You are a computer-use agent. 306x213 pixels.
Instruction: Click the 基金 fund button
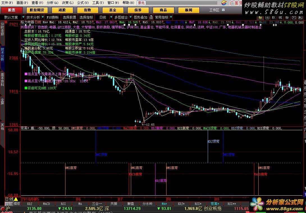click(x=113, y=10)
